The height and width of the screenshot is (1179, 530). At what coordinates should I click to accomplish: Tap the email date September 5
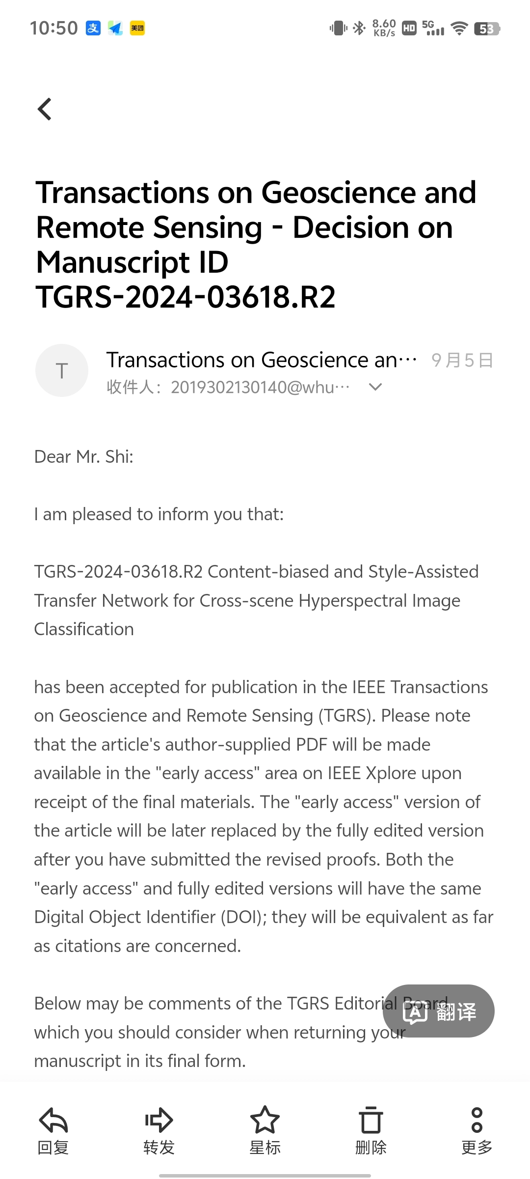click(x=462, y=360)
